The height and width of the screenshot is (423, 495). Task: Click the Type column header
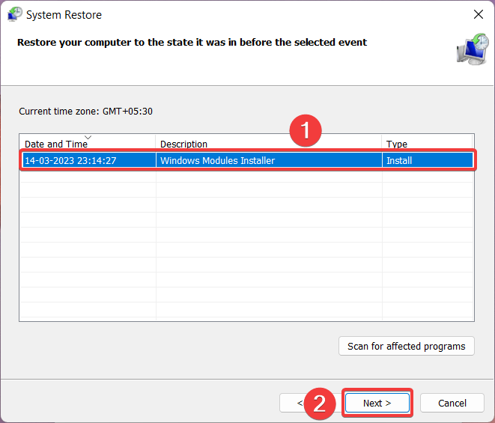(x=427, y=144)
